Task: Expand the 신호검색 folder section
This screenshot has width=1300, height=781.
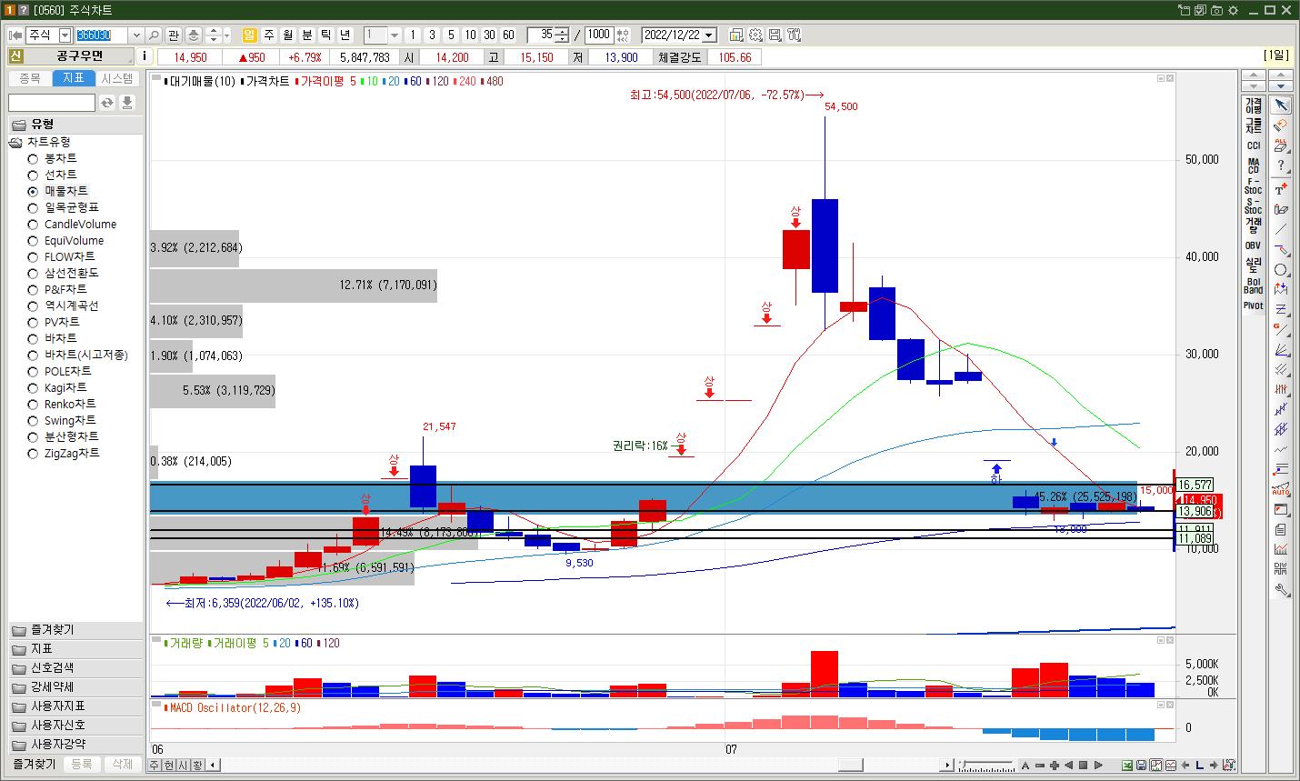Action: (75, 667)
